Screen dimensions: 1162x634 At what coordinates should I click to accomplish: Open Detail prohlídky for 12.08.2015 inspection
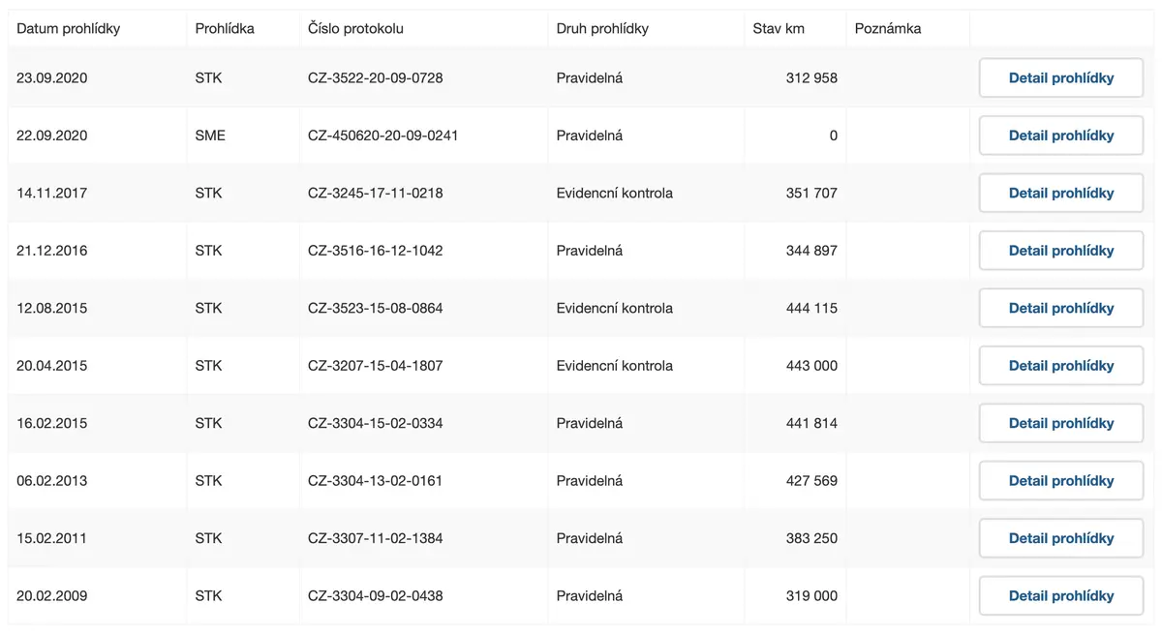1061,308
